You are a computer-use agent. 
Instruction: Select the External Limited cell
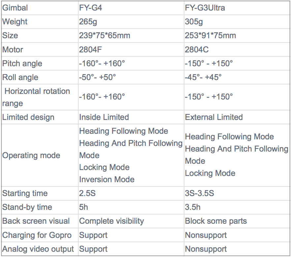point(214,117)
